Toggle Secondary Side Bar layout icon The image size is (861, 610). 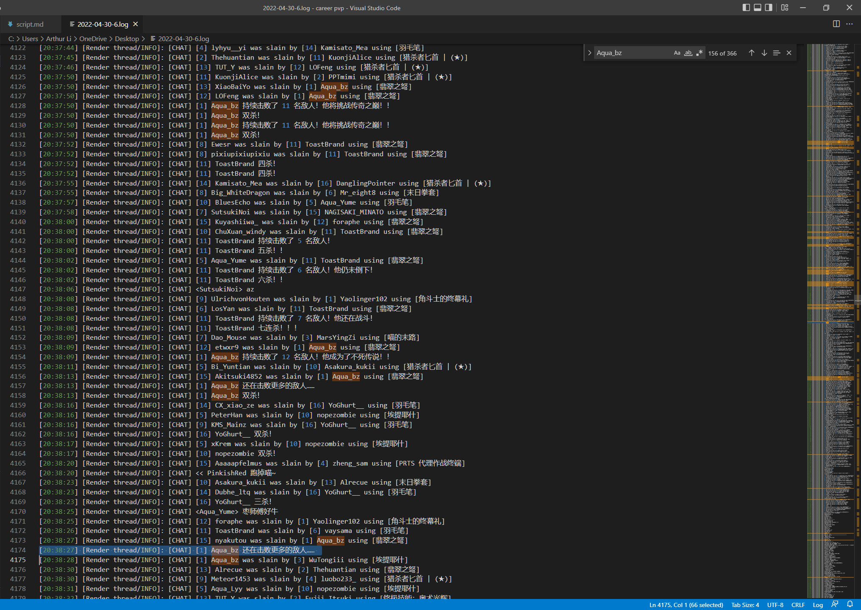pos(768,8)
